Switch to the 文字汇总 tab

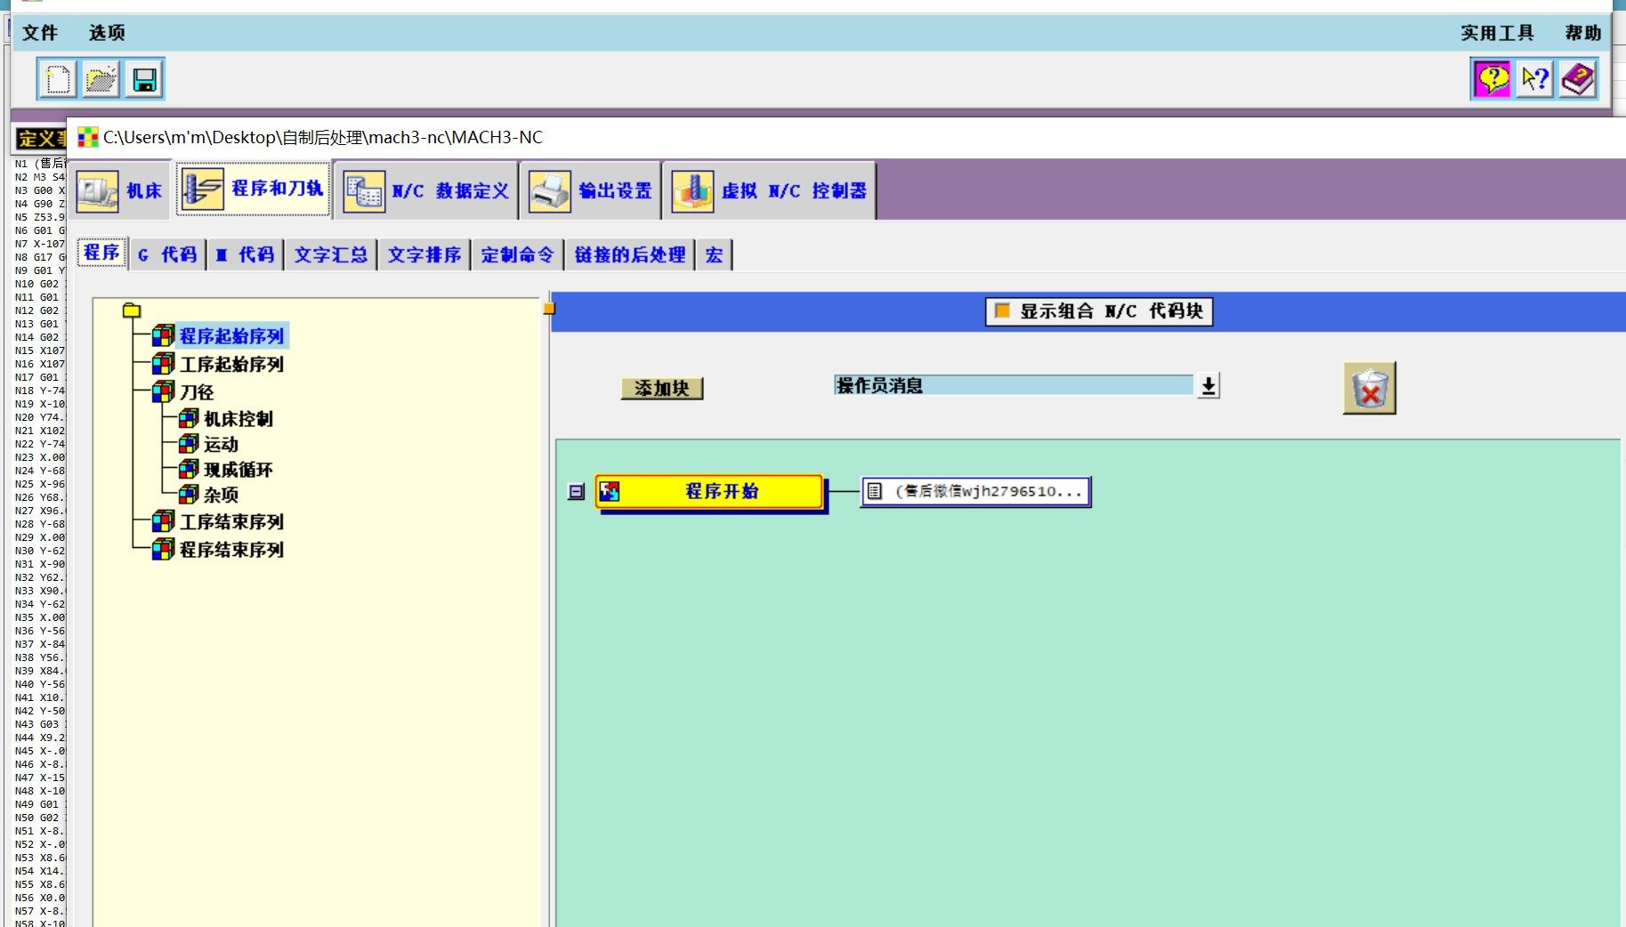pos(331,255)
